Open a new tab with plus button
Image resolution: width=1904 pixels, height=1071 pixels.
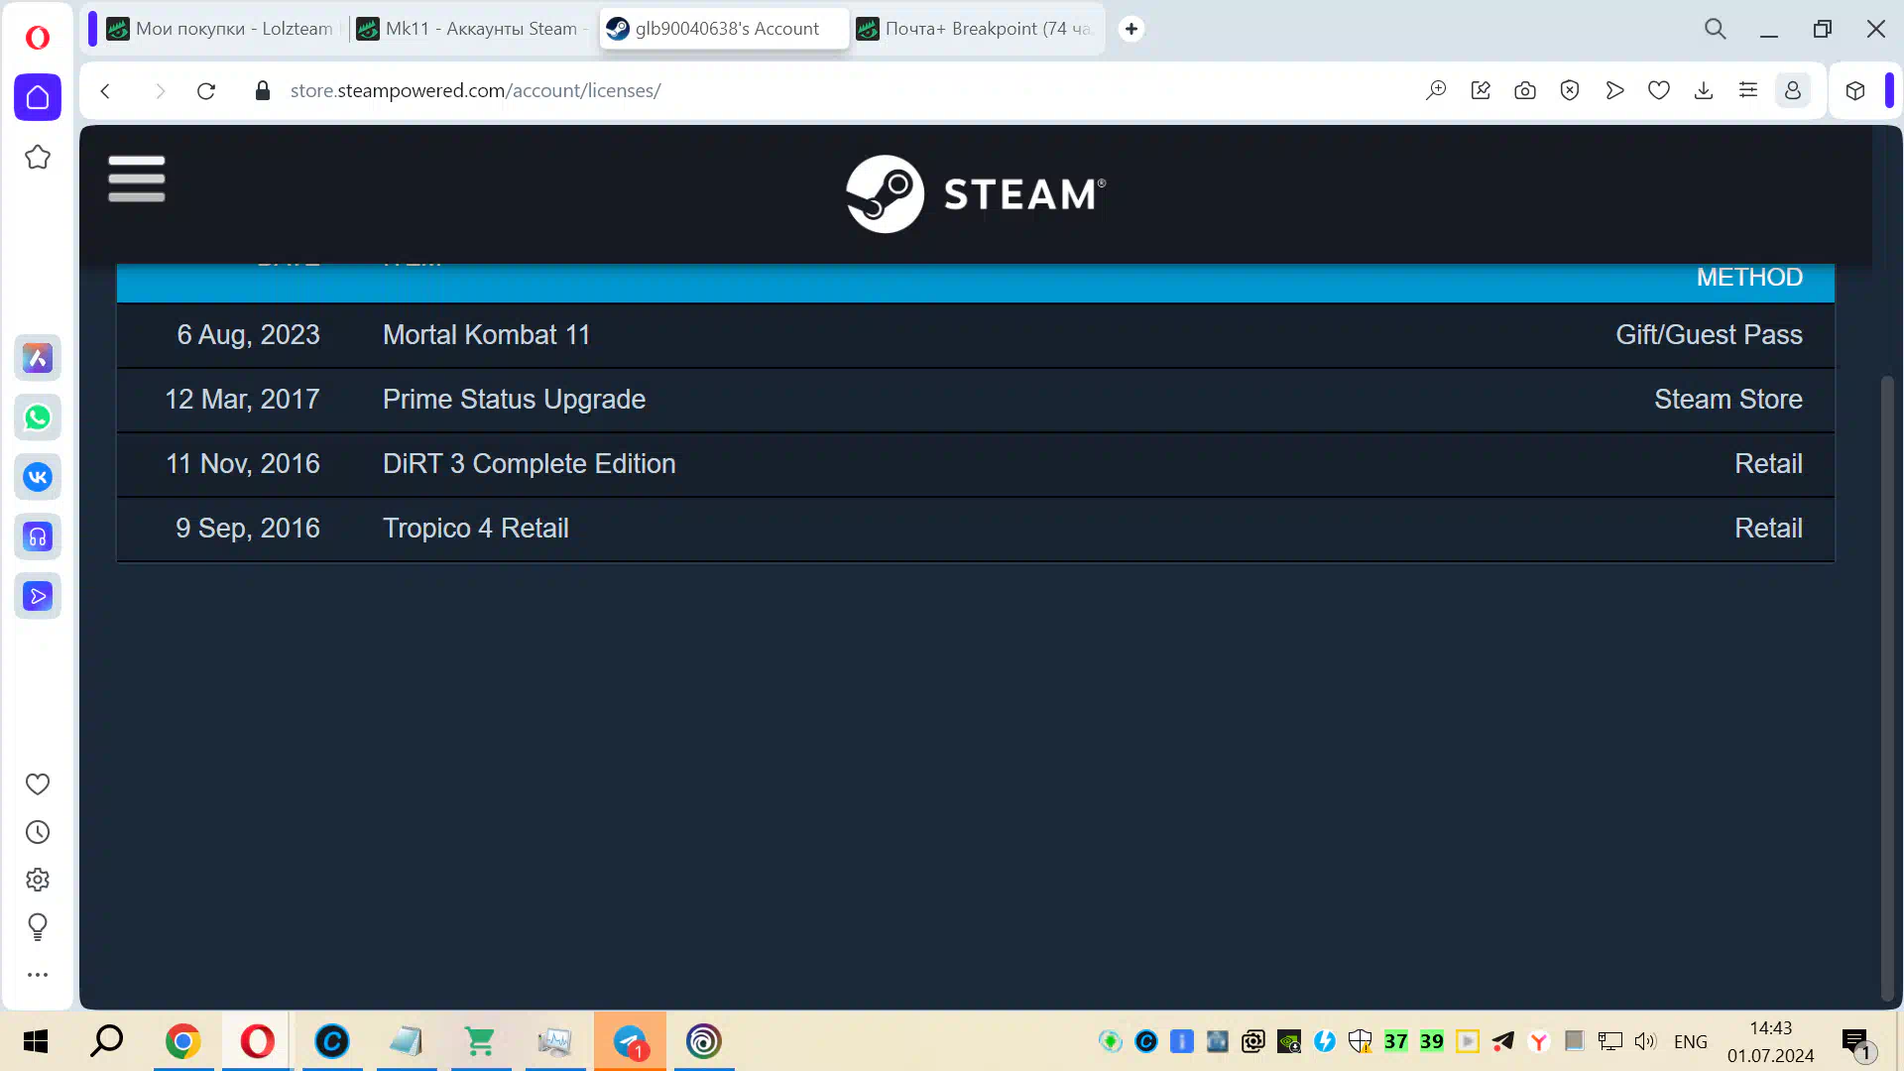pos(1131,29)
